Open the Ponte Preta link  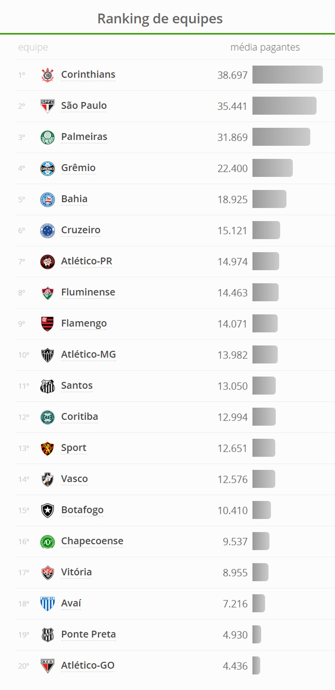(88, 634)
